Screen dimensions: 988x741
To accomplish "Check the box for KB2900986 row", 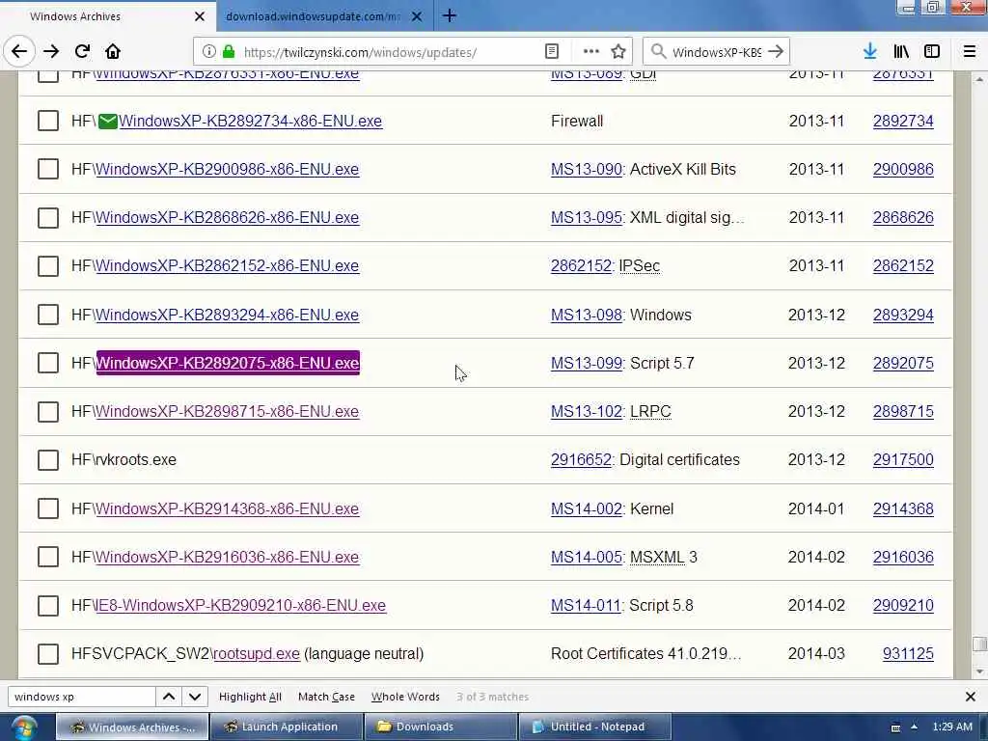I will [x=48, y=169].
